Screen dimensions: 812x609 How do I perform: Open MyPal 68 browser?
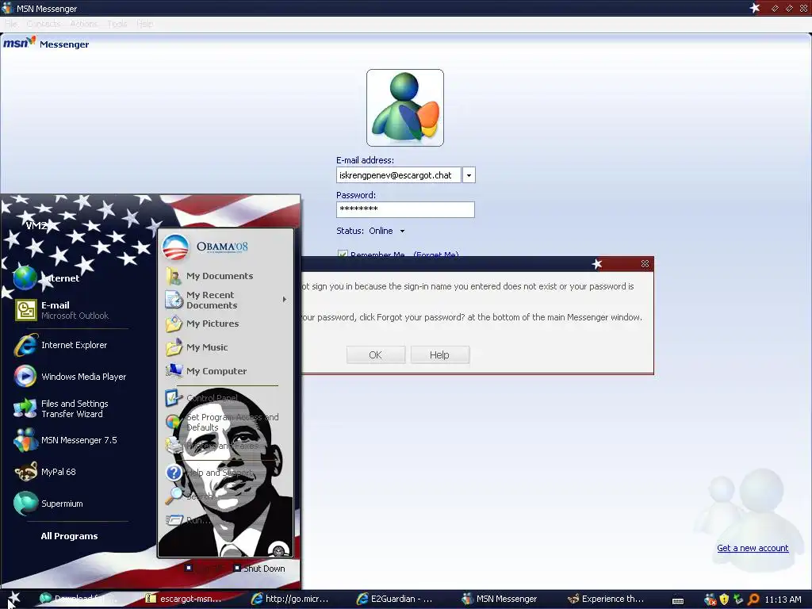[45, 472]
